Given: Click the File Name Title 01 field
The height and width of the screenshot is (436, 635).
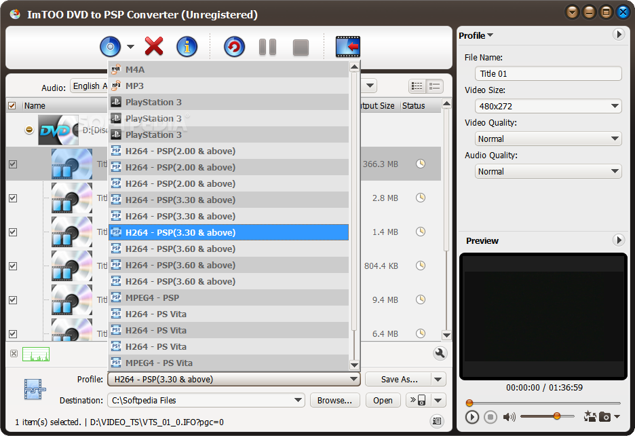Looking at the screenshot, I should pyautogui.click(x=548, y=74).
